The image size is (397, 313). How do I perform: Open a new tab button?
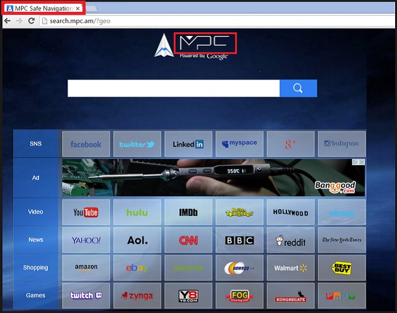tap(91, 9)
